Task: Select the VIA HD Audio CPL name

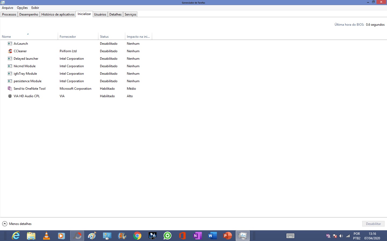Action: coord(27,96)
